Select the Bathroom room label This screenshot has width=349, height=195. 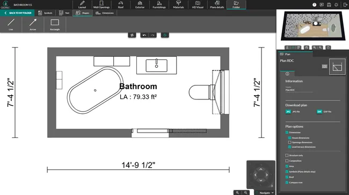pyautogui.click(x=138, y=87)
